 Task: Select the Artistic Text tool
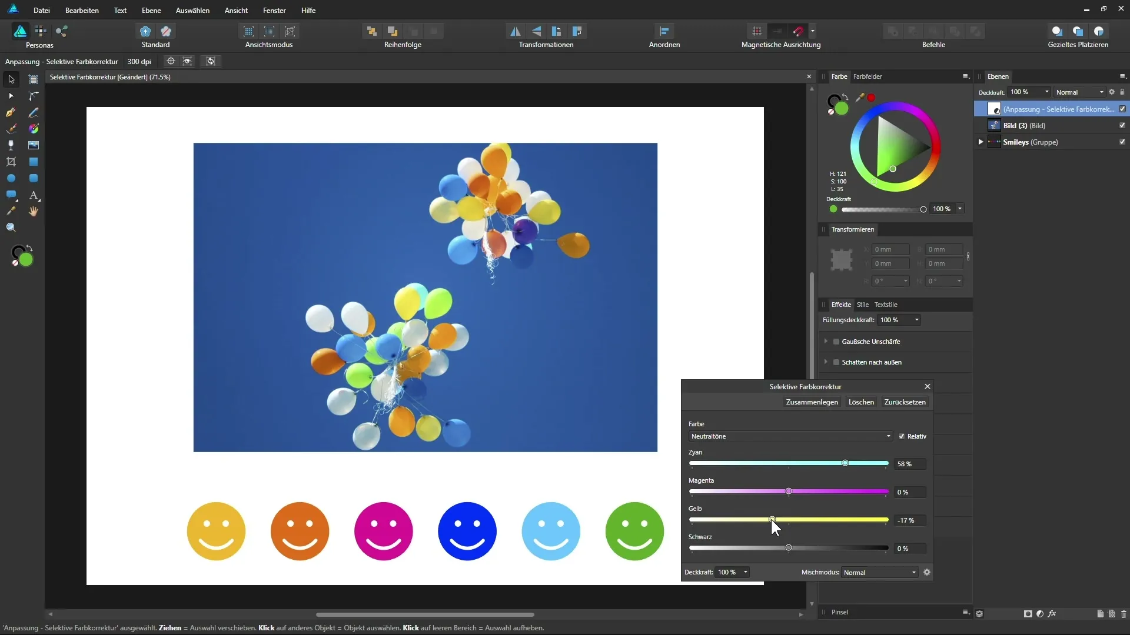(34, 195)
